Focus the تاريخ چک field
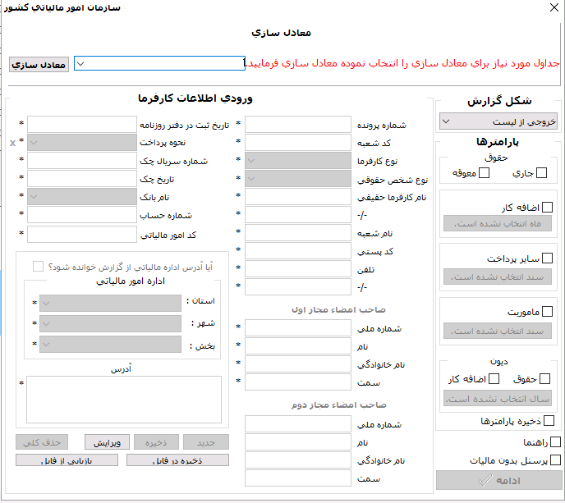 [x=82, y=179]
